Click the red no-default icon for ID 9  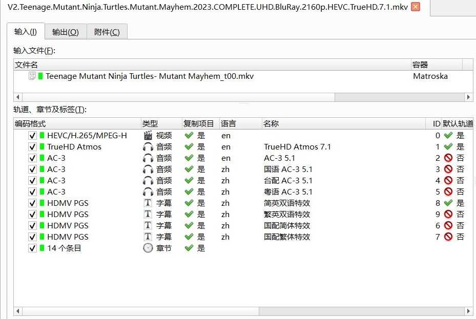coord(448,215)
